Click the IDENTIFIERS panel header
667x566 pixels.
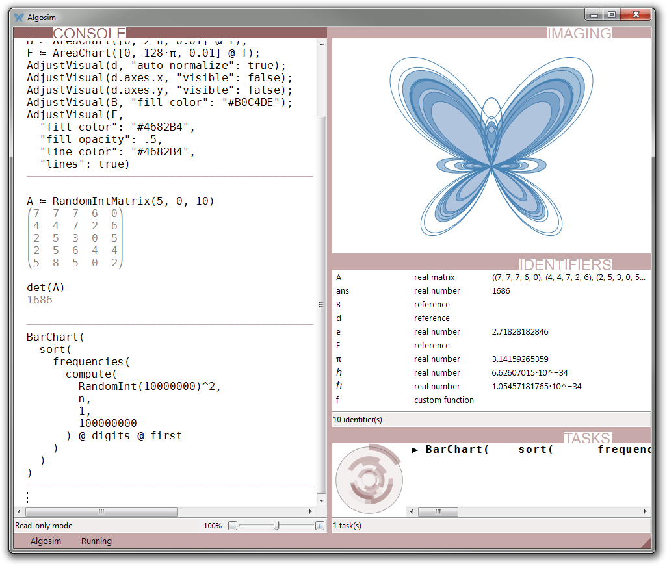565,264
